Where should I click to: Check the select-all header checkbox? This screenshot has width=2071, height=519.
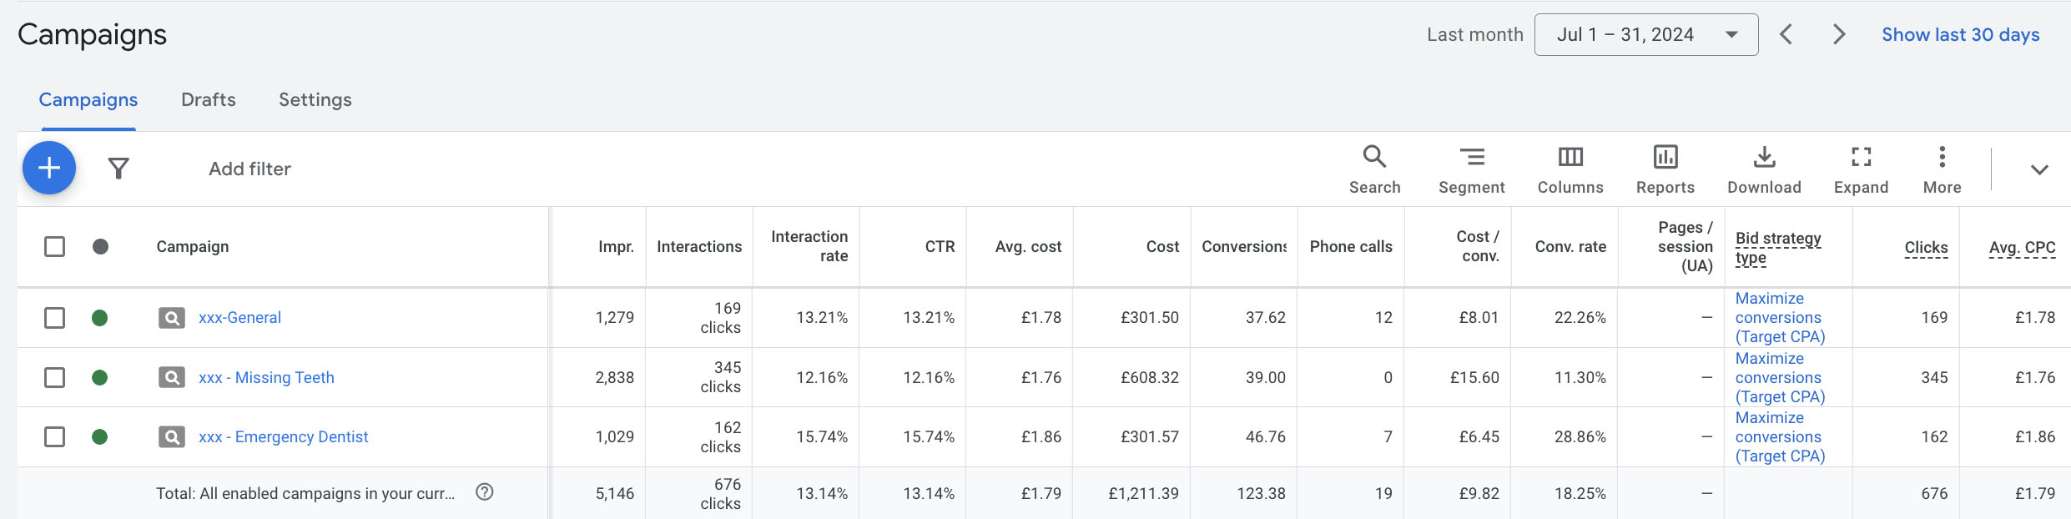point(54,247)
